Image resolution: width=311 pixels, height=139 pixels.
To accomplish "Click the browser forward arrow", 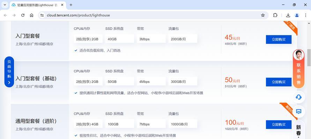I will tap(14, 15).
